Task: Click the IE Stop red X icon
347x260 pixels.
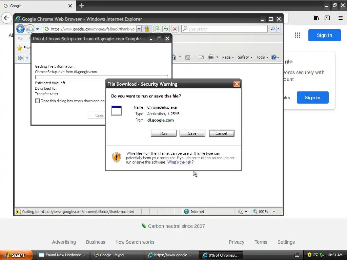Action: 175,29
